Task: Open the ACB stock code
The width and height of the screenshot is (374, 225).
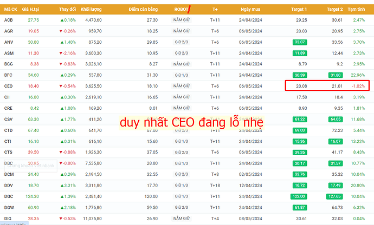Action: click(8, 20)
